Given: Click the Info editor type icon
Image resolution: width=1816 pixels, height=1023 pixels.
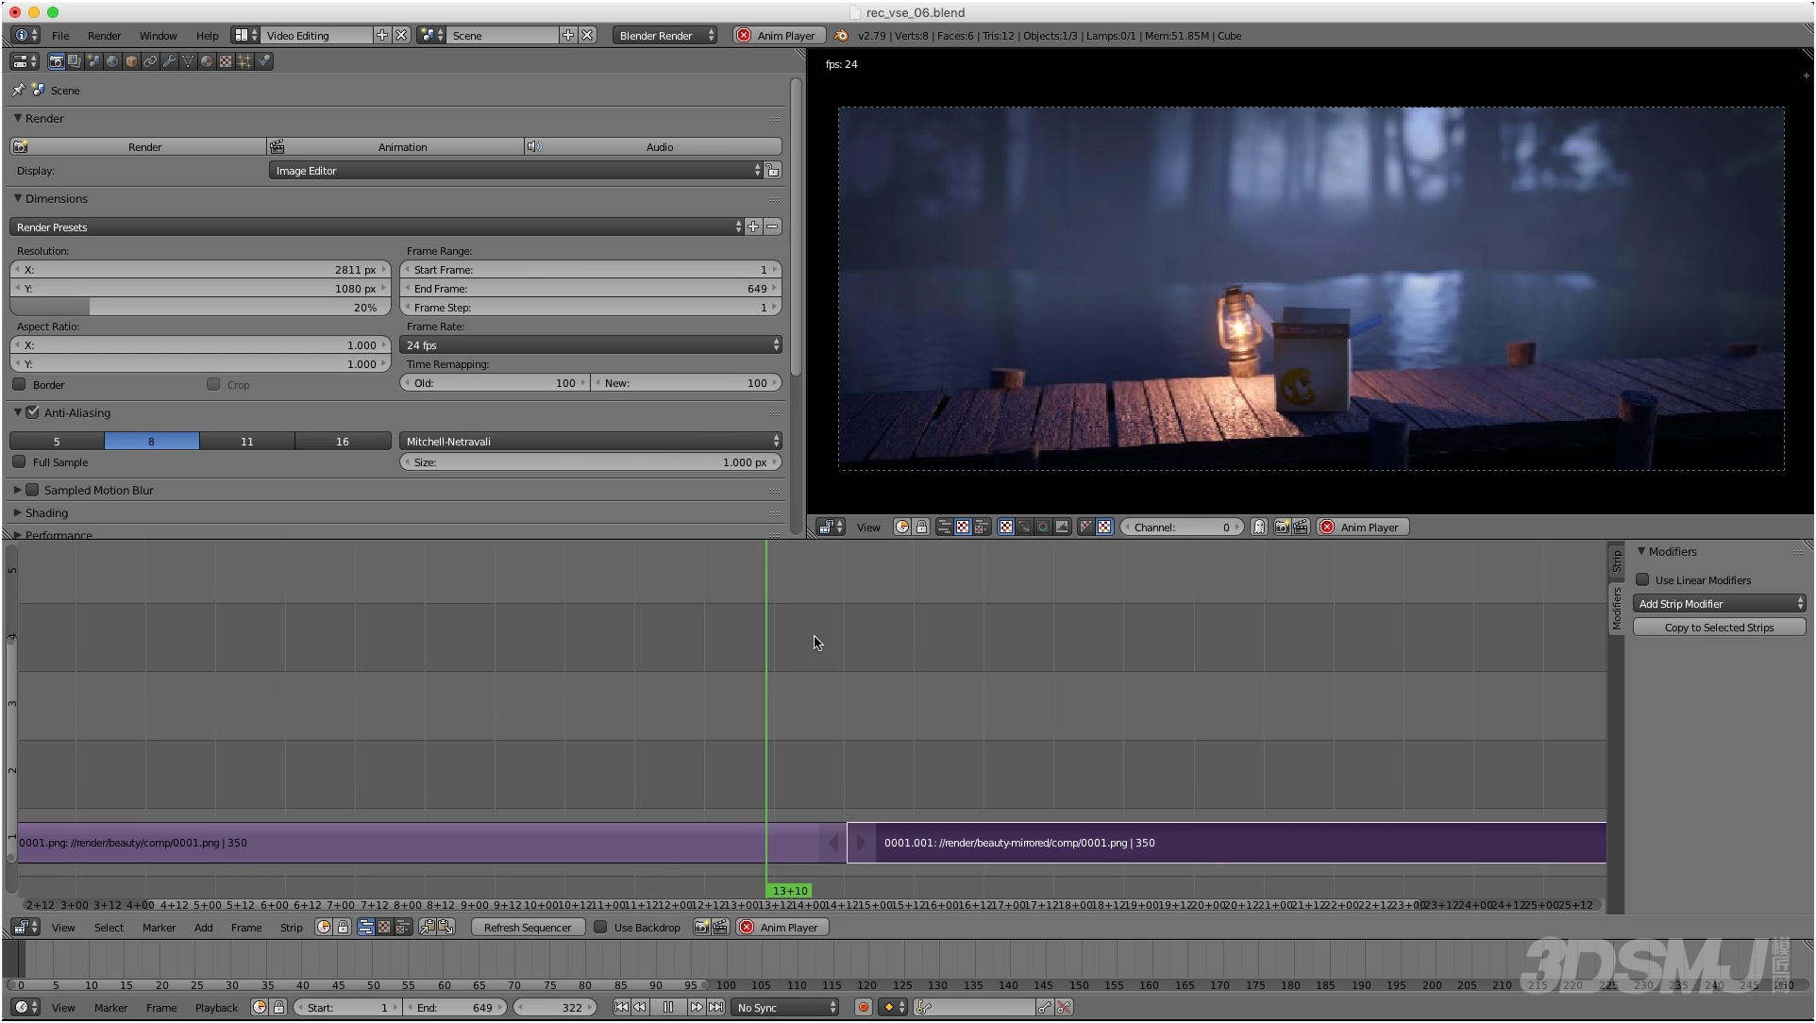Looking at the screenshot, I should (x=25, y=35).
